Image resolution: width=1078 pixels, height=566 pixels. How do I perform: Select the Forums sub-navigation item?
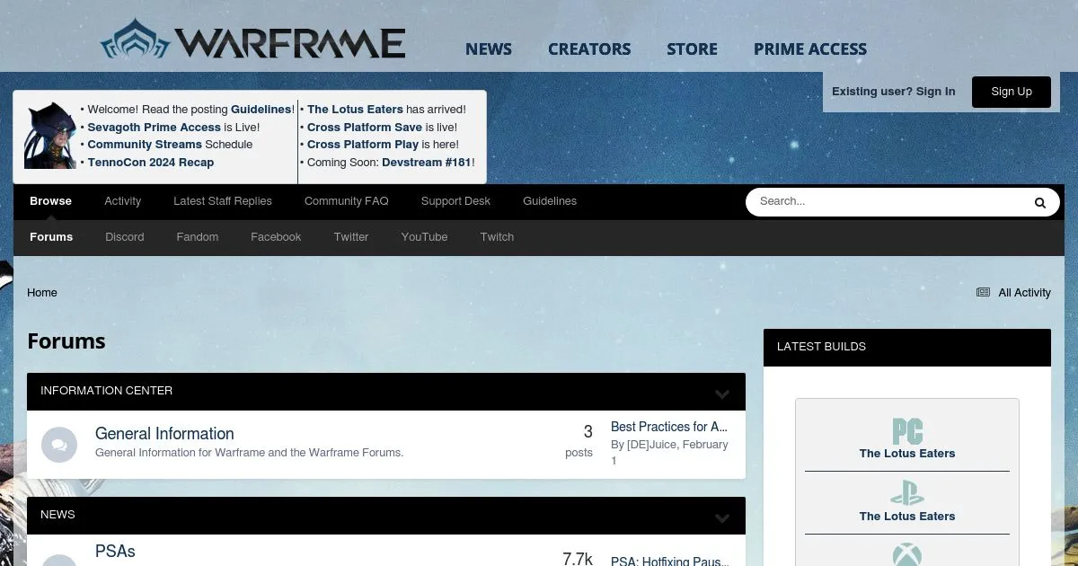(51, 237)
